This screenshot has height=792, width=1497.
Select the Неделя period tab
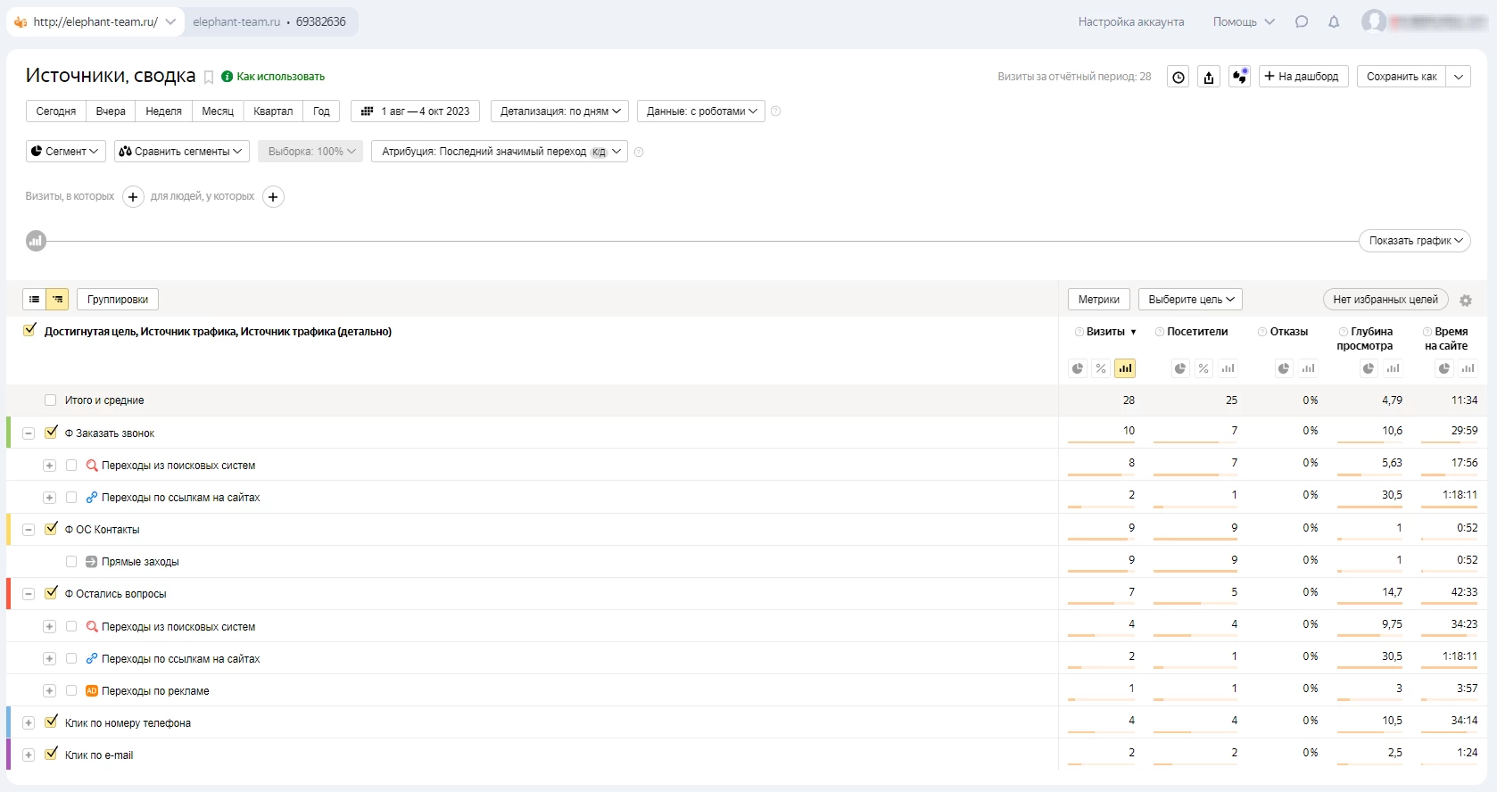click(163, 111)
